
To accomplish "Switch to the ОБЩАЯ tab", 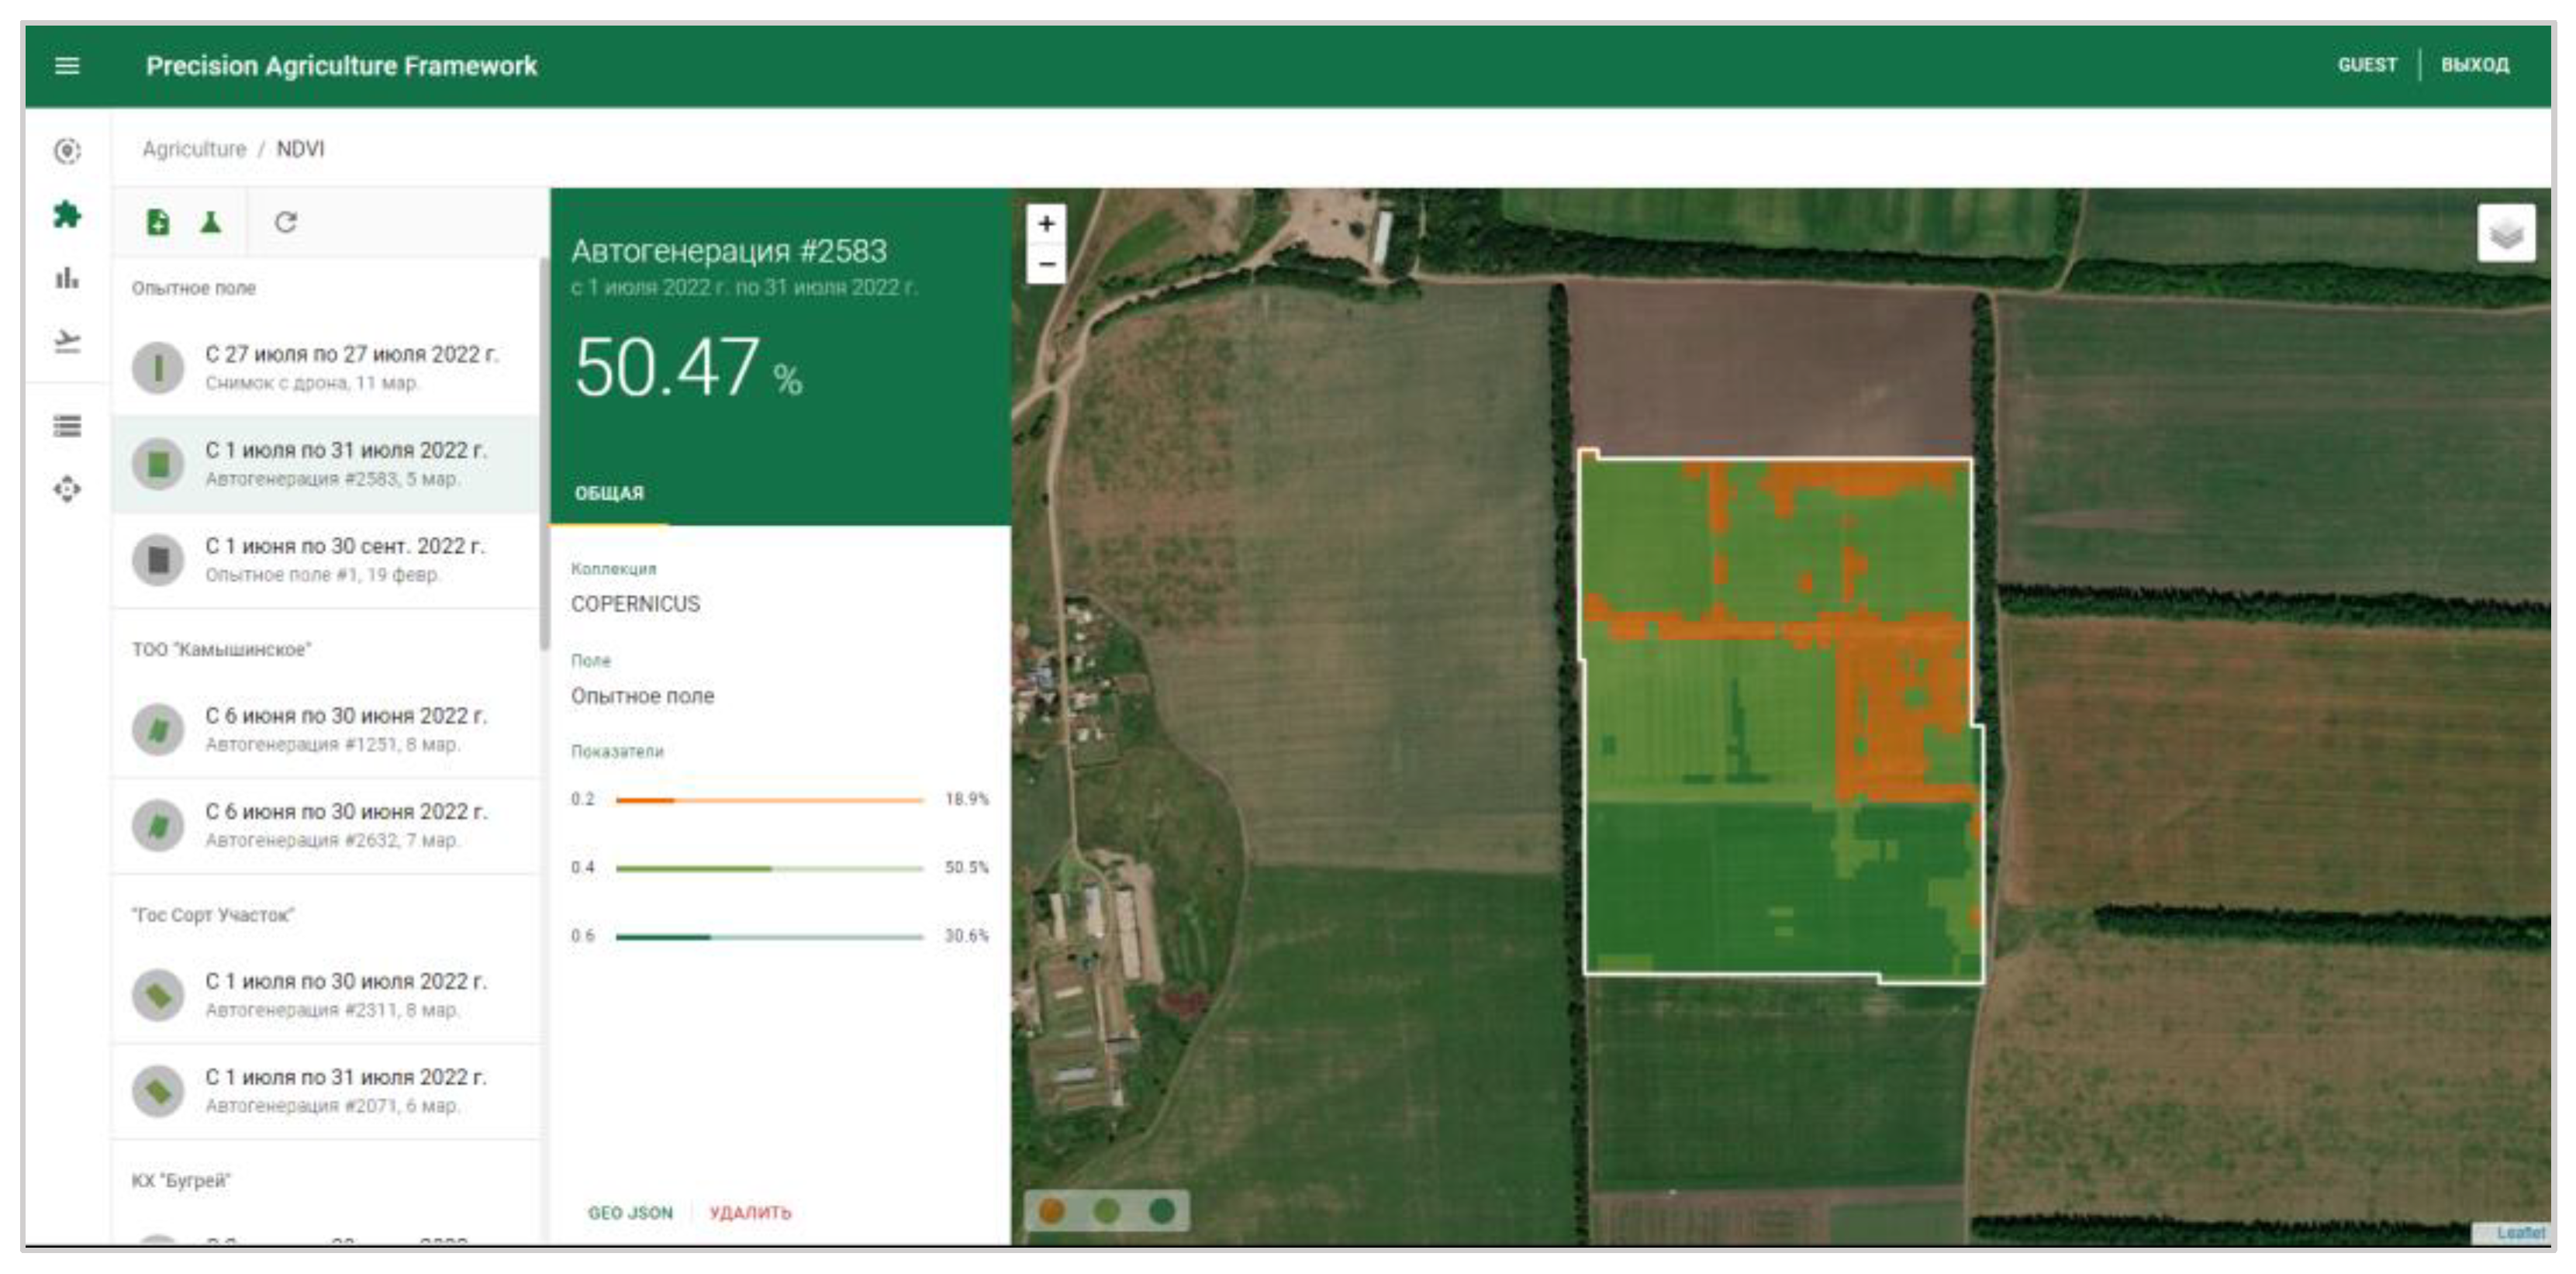I will coord(609,493).
